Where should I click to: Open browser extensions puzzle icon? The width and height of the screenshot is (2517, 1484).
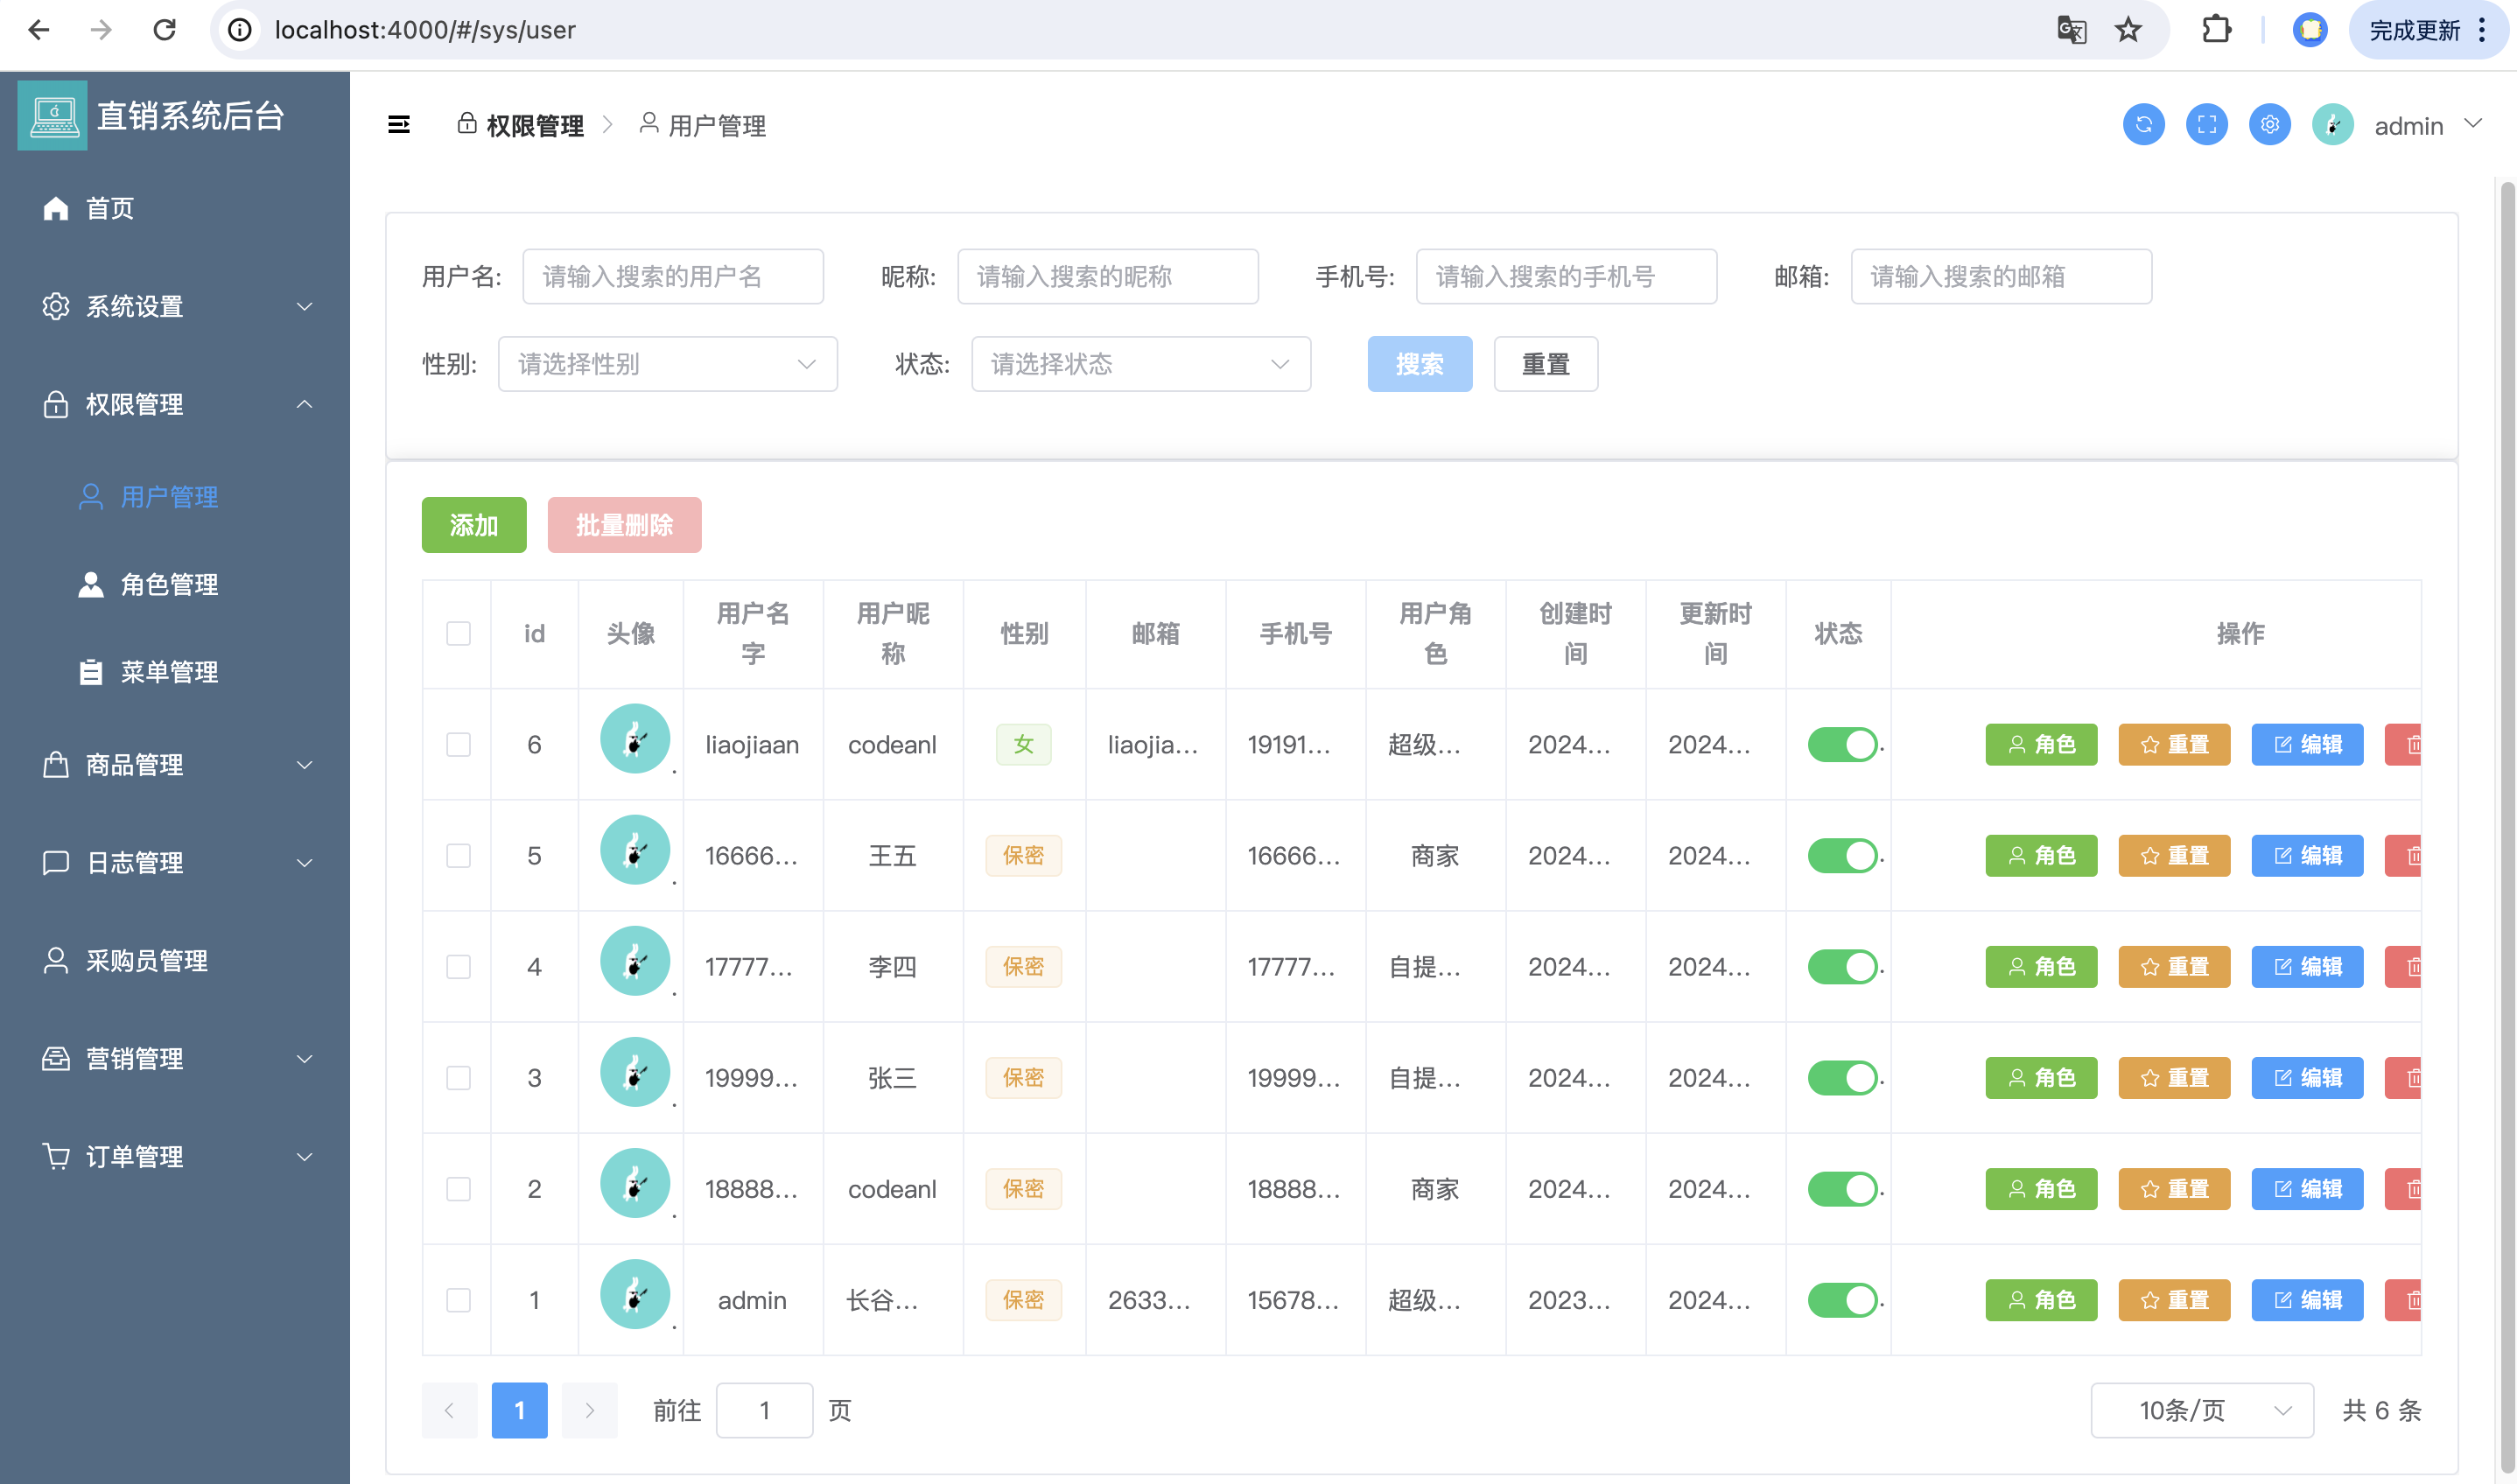point(2216,30)
